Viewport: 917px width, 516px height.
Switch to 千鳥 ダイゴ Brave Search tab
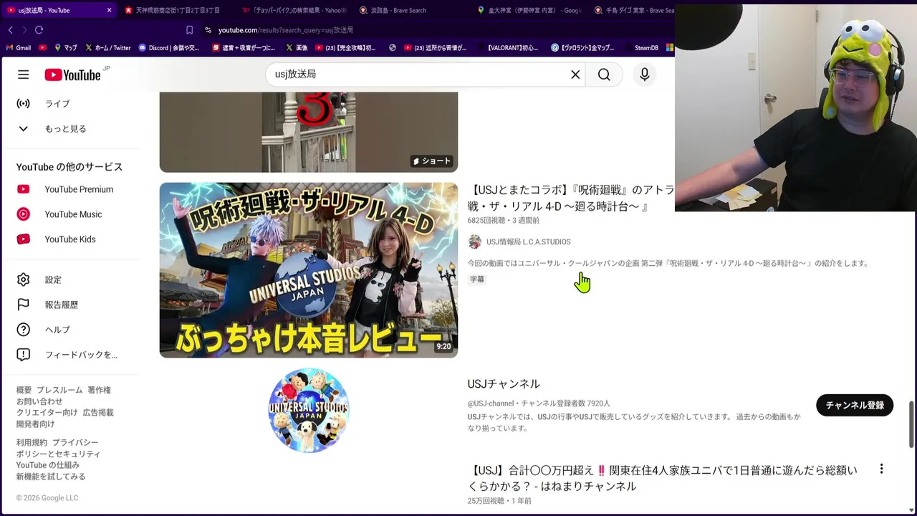pyautogui.click(x=634, y=10)
